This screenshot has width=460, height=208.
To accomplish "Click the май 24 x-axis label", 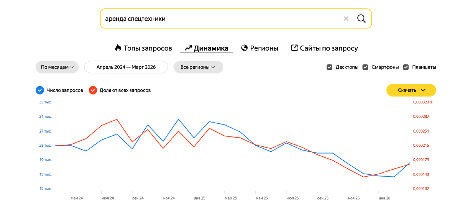I will 77,198.
